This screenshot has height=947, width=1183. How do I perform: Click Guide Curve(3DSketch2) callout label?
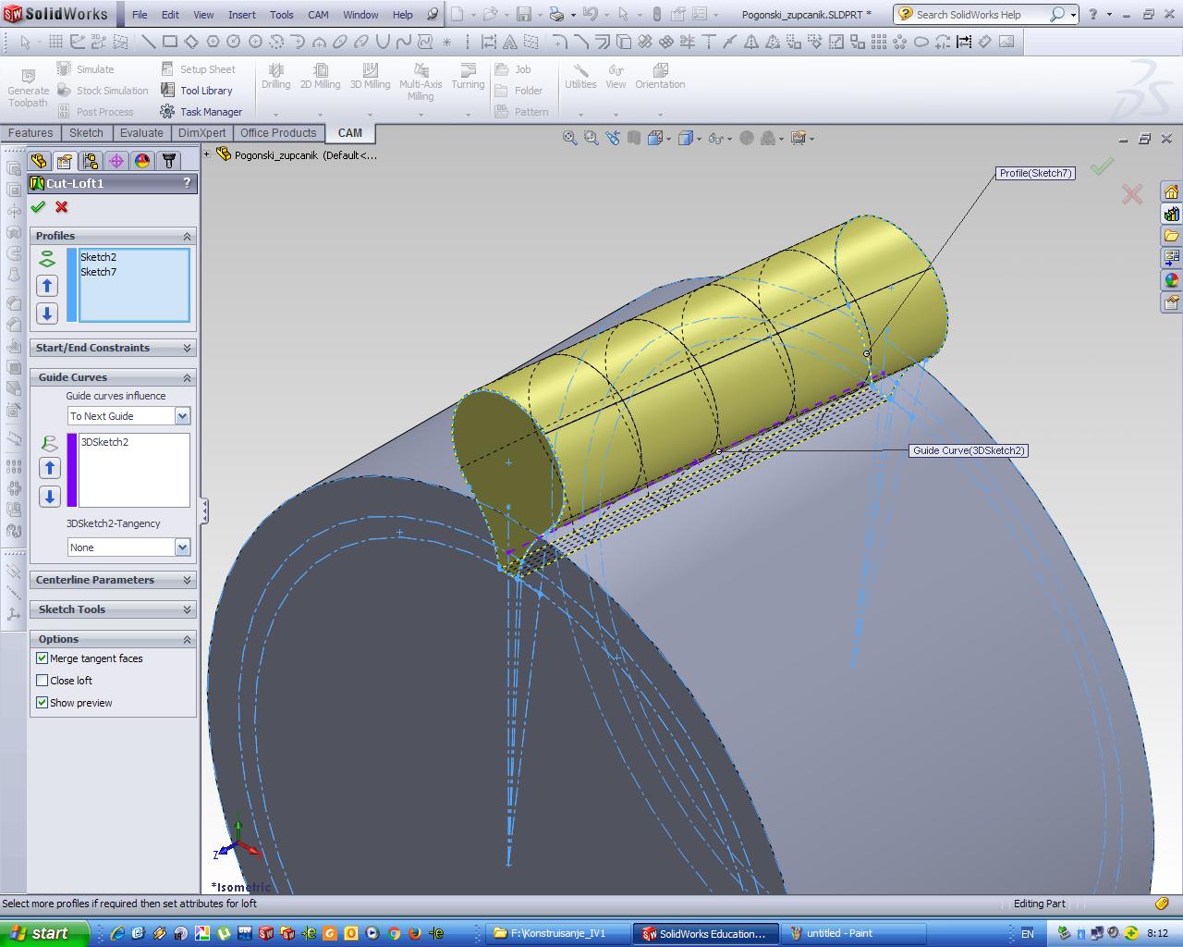(969, 450)
